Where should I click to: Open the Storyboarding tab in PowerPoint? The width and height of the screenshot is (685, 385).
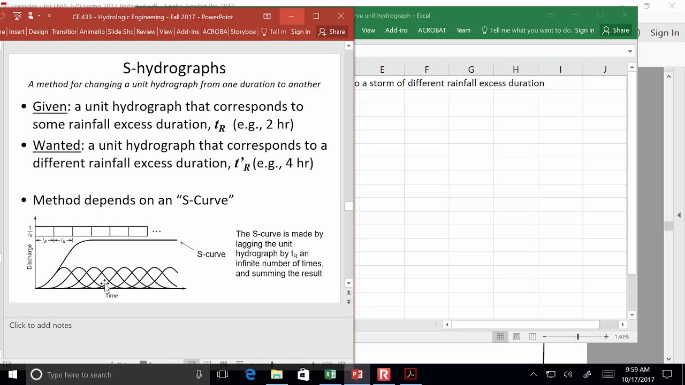point(243,32)
